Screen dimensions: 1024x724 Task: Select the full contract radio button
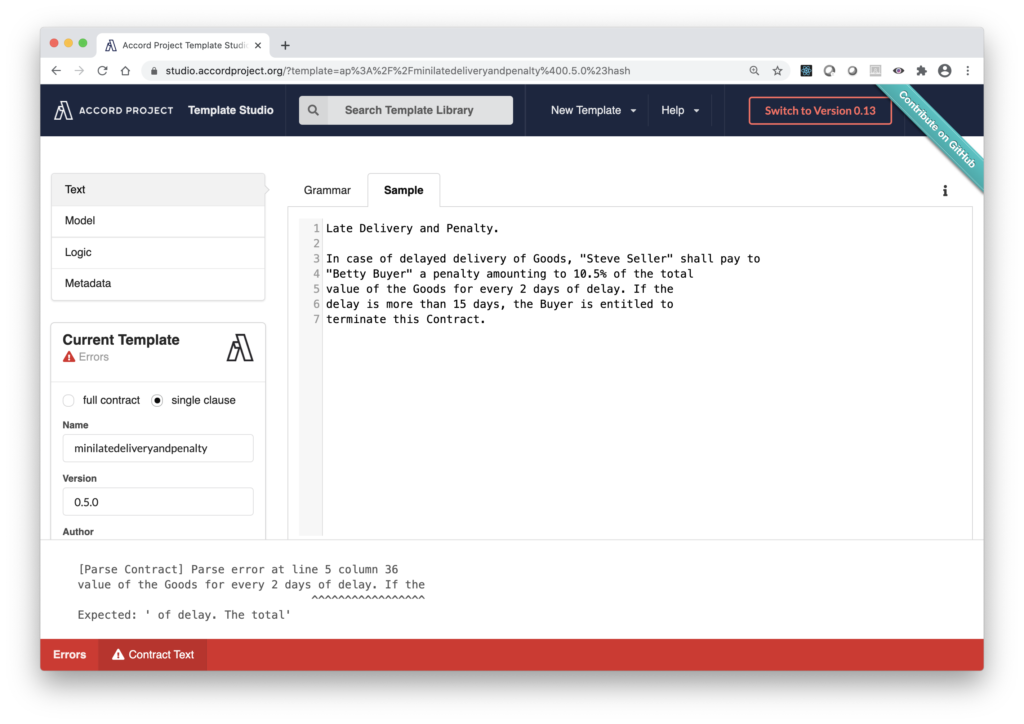click(69, 399)
